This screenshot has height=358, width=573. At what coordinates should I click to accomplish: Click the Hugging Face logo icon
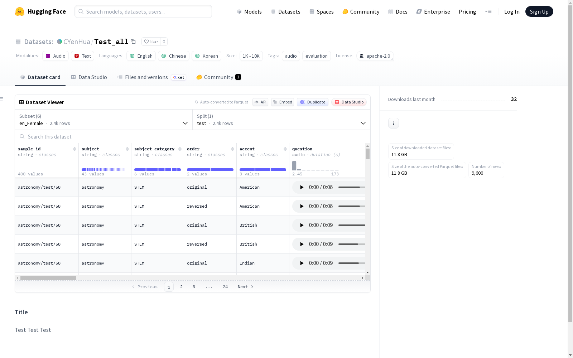[20, 11]
